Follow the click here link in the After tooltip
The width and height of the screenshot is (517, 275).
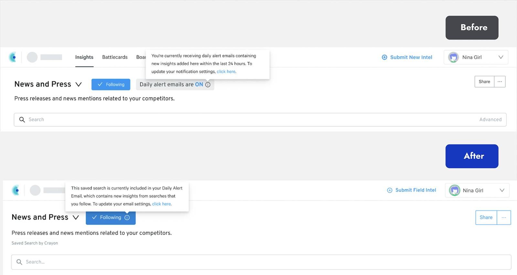[161, 204]
